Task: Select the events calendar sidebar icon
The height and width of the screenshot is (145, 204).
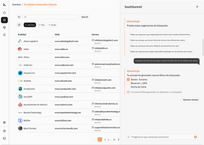Action: (x=5, y=20)
